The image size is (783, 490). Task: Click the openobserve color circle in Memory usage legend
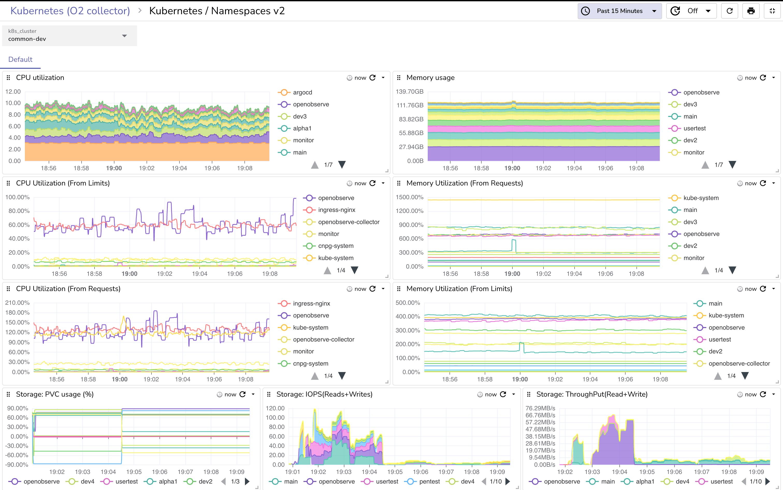[x=675, y=92]
